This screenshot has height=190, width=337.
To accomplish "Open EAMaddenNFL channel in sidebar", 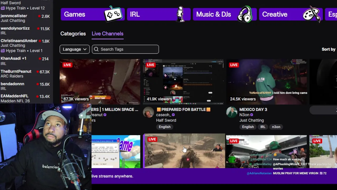I will (x=25, y=98).
